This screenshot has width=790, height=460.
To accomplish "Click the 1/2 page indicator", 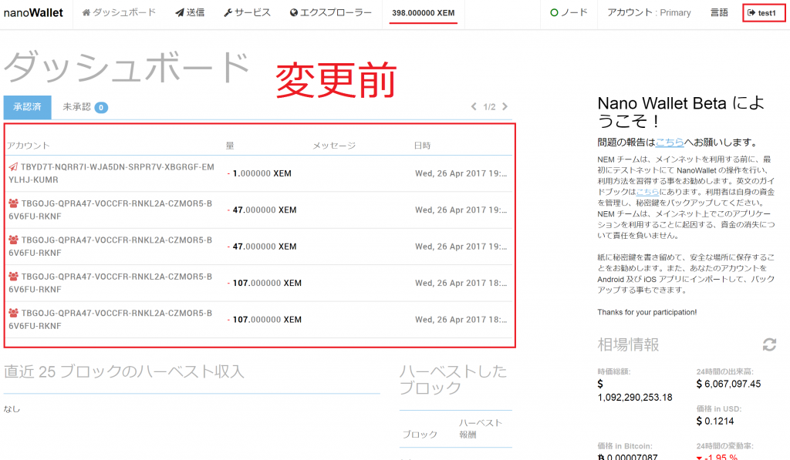I will point(489,106).
